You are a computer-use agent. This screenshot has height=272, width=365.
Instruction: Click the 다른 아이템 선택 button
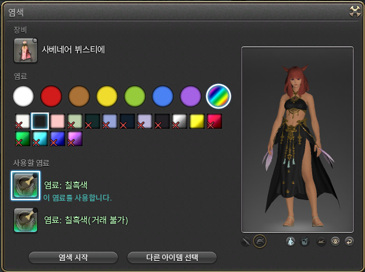[172, 258]
